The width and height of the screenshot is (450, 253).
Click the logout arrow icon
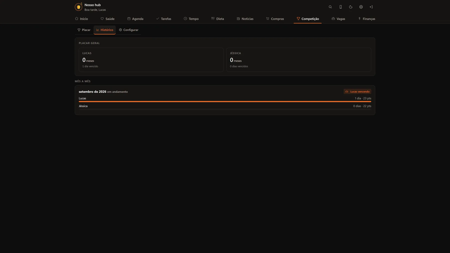(371, 7)
